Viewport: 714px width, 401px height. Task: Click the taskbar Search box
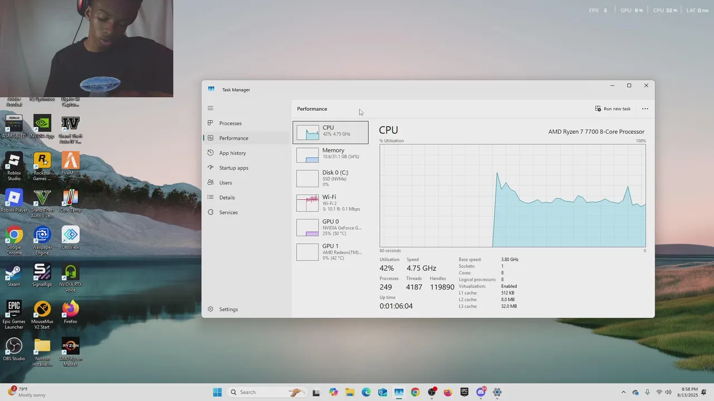point(267,392)
